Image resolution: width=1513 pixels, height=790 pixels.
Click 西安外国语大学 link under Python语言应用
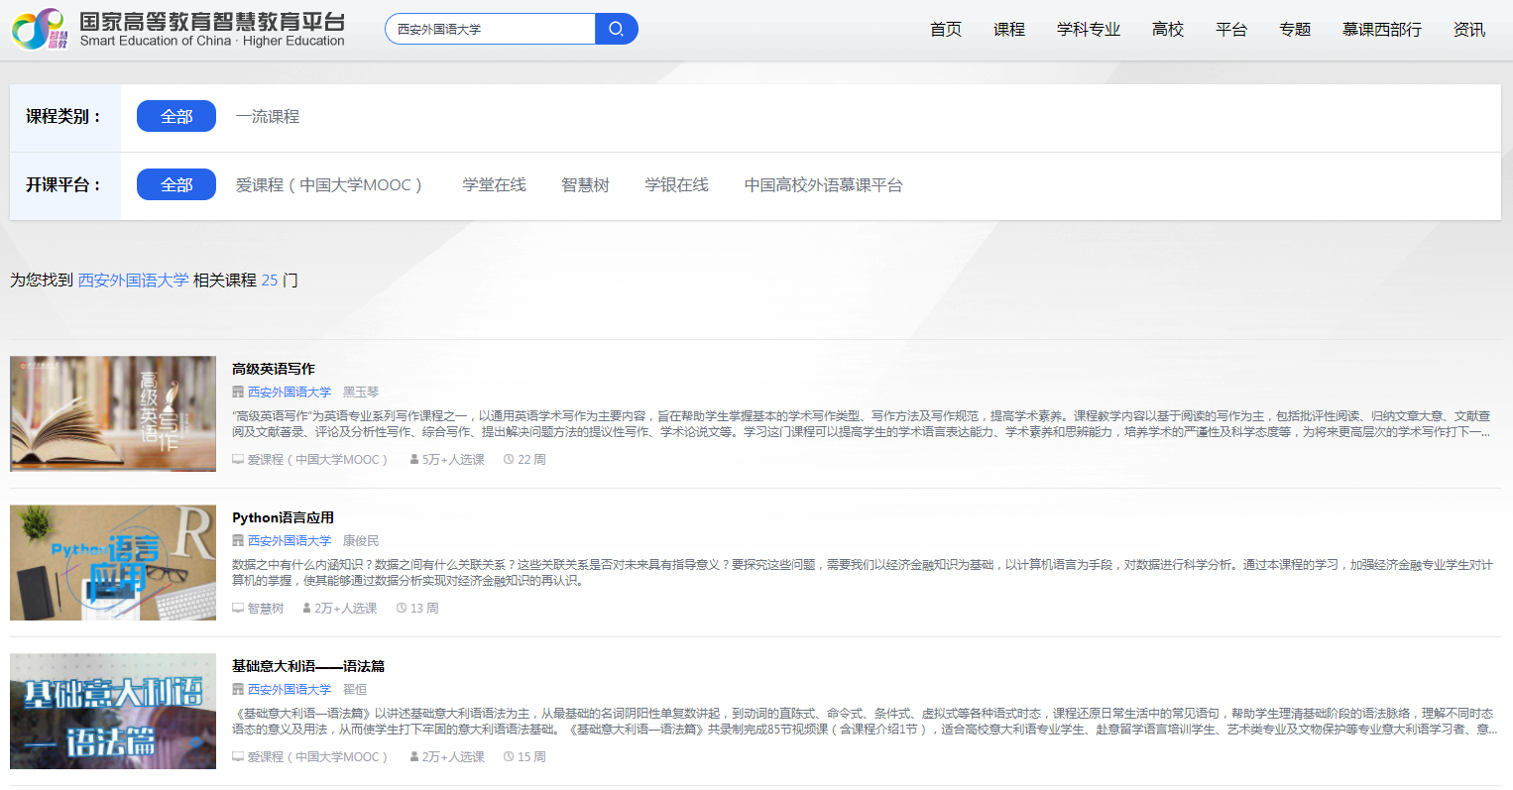coord(290,541)
